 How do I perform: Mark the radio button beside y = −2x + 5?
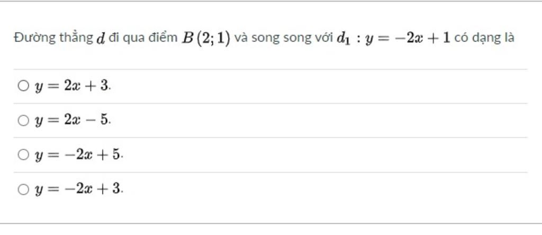(x=23, y=155)
